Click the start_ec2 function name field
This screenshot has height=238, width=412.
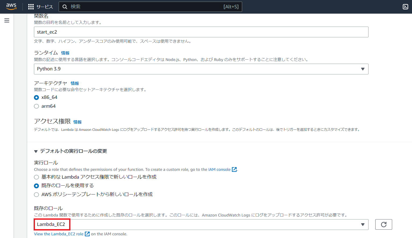[201, 32]
